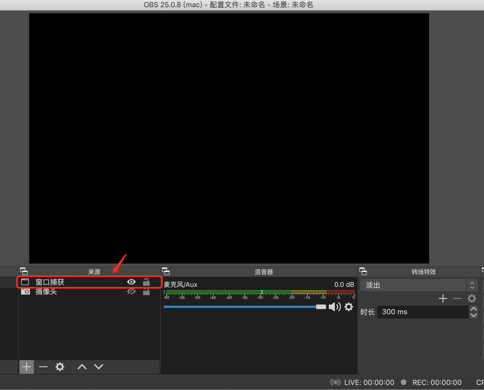
Task: Click the 300 ms duration field
Action: click(423, 312)
